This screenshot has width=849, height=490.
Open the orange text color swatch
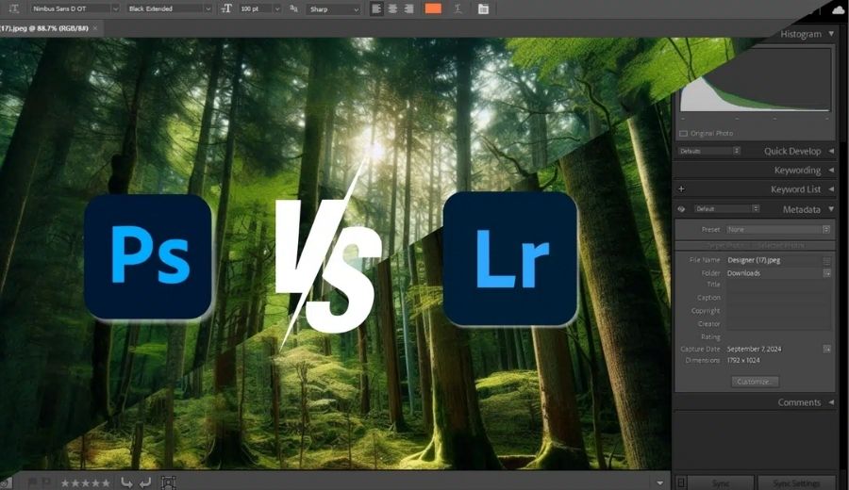tap(433, 8)
